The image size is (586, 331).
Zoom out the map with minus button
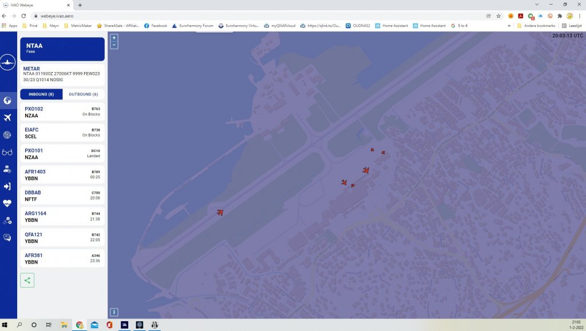click(114, 45)
